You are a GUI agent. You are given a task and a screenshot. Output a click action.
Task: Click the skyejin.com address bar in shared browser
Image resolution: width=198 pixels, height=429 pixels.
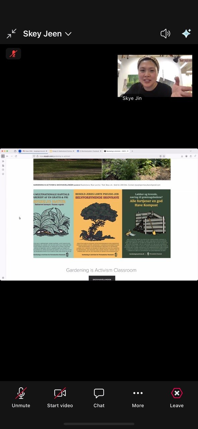99,156
